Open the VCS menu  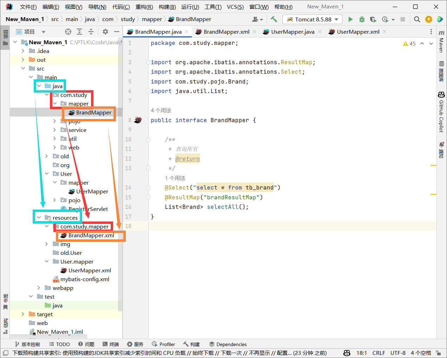(235, 7)
